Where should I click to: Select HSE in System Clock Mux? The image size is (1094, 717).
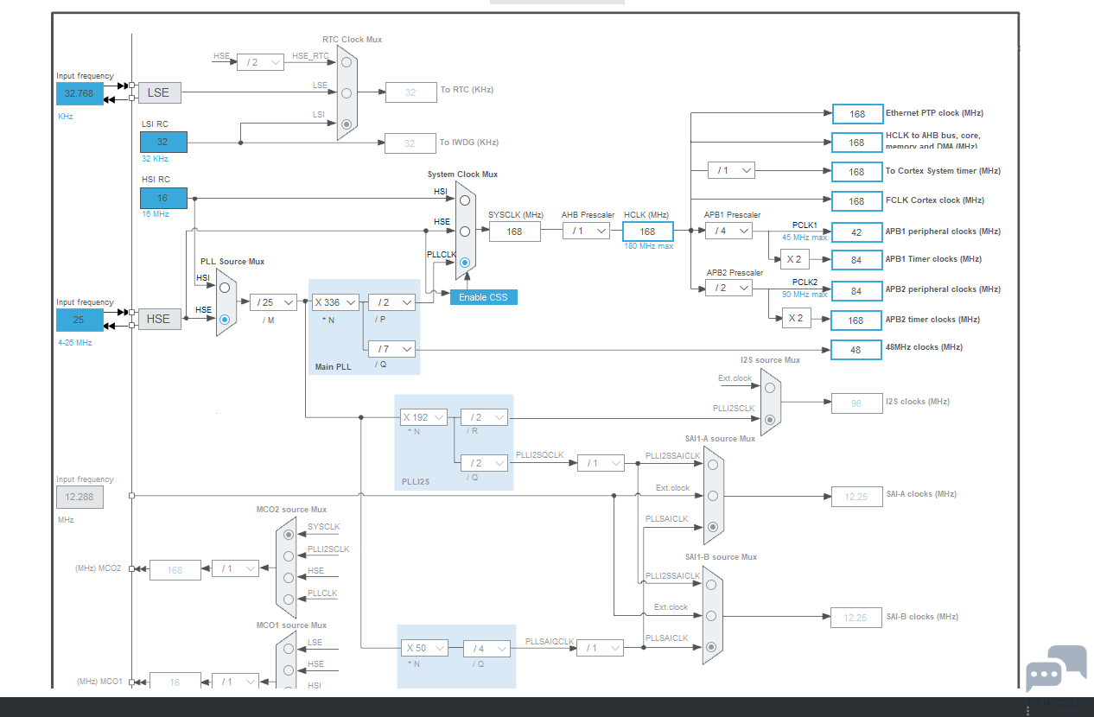pos(465,232)
